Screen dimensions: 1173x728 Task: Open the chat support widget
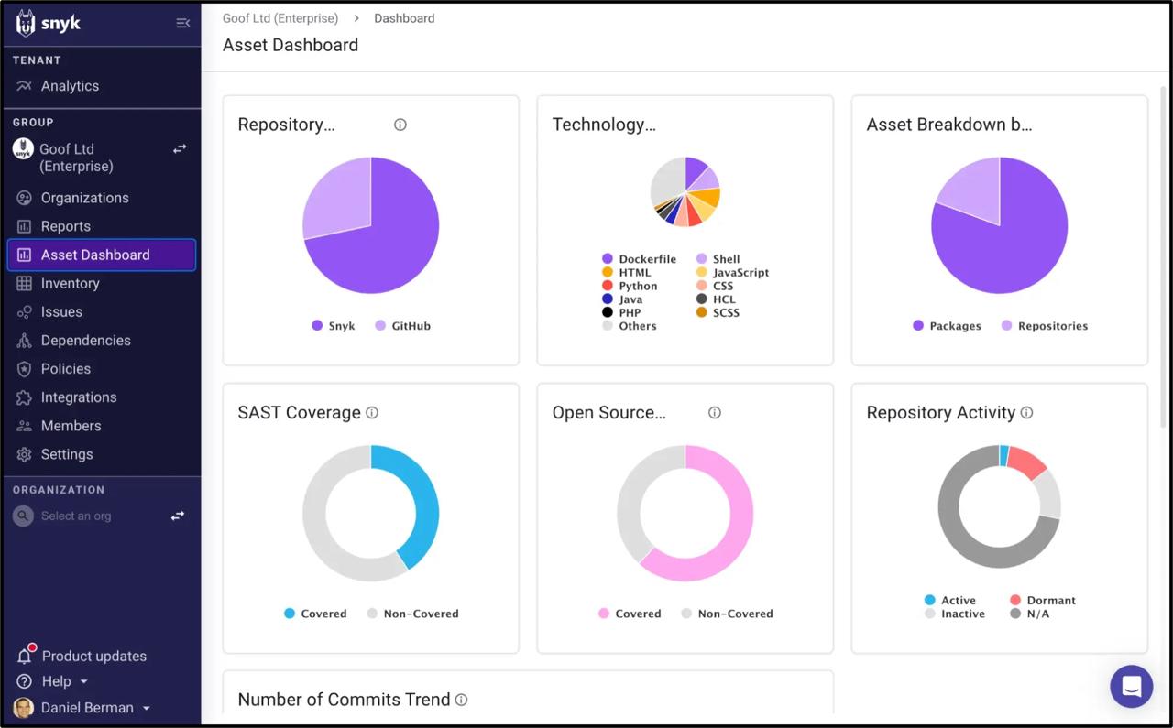1132,686
